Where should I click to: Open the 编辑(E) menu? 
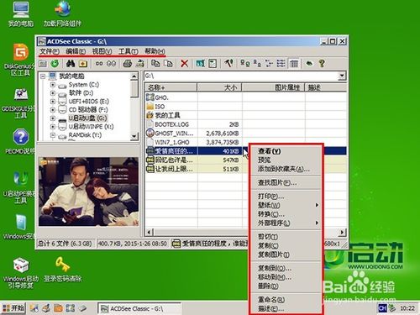click(76, 51)
